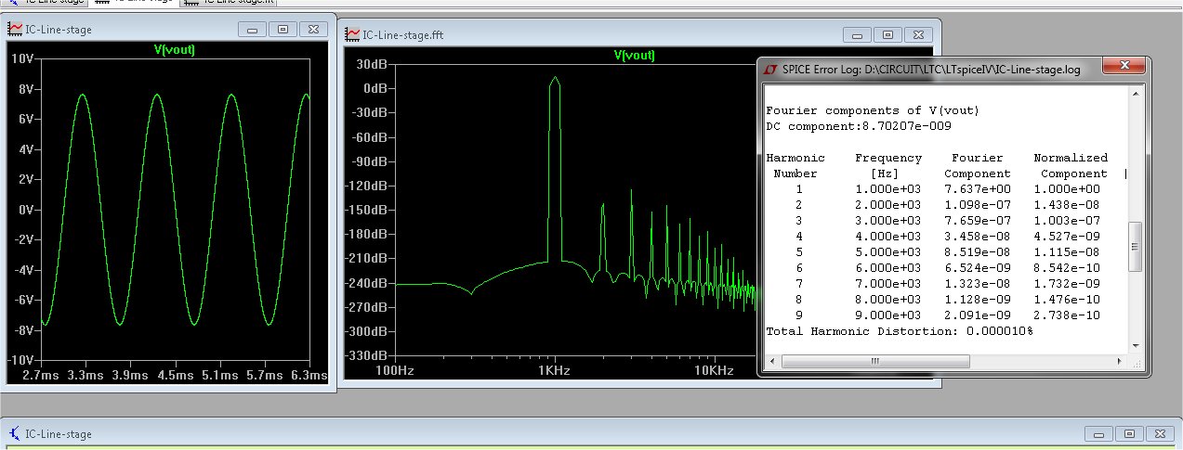The width and height of the screenshot is (1183, 450).
Task: Maximize the IC-Line-stage.fft window
Action: [887, 35]
